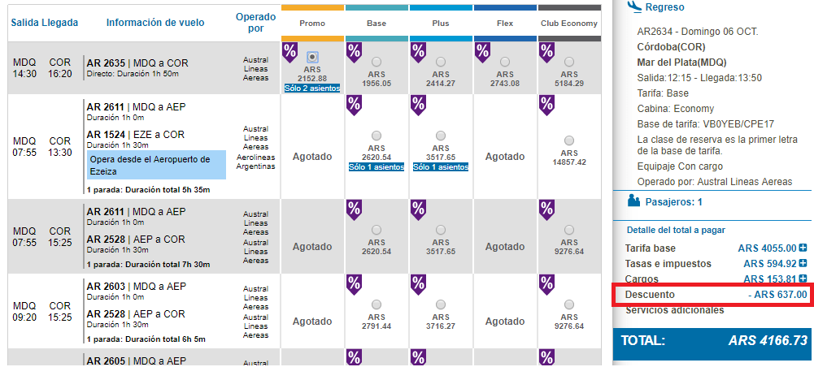Expand Tasas e impuestos breakdown
This screenshot has width=814, height=367.
[x=803, y=264]
